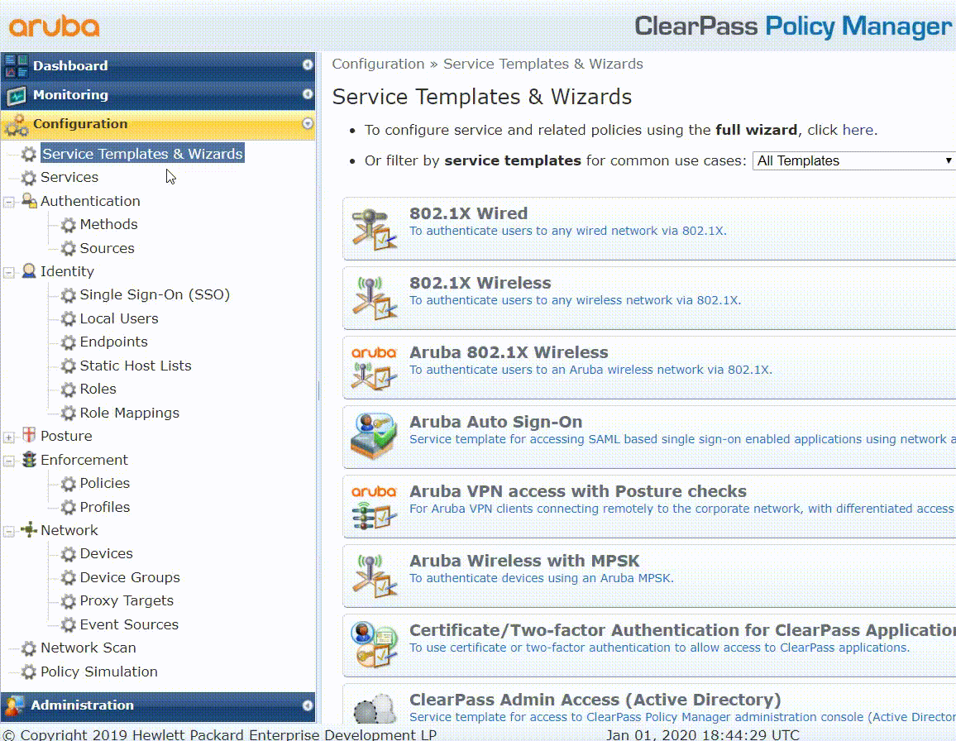Open Proxy Targets page
Viewport: 956px width, 741px height.
127,600
